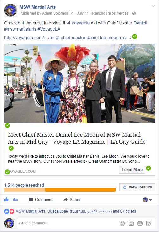Screen dimensions: 159x232
Task: Click the Comment action
Action: [41, 200]
